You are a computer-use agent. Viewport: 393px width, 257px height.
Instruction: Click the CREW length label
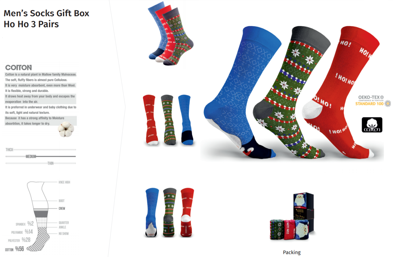62,208
